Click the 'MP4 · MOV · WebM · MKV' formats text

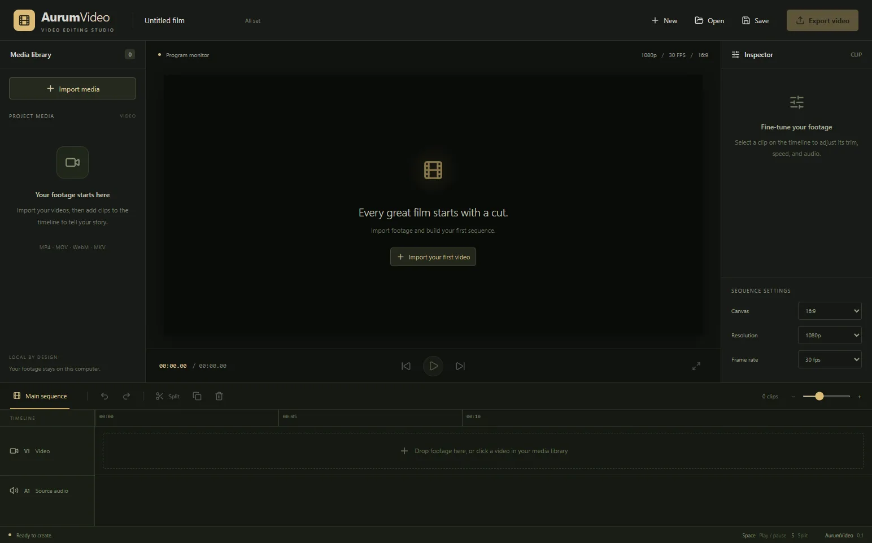72,247
